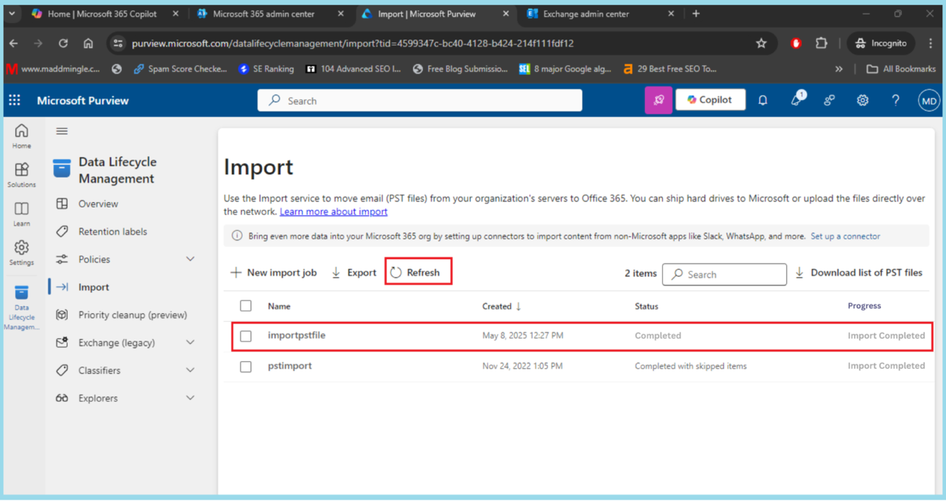The width and height of the screenshot is (946, 501).
Task: Open Learn in the left rail
Action: pos(21,214)
